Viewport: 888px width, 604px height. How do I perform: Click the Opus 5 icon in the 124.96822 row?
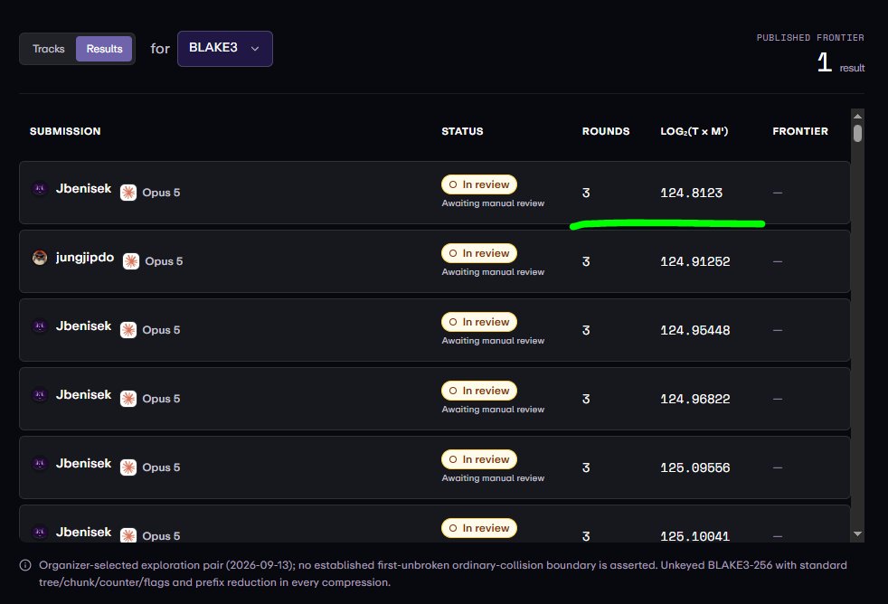128,399
